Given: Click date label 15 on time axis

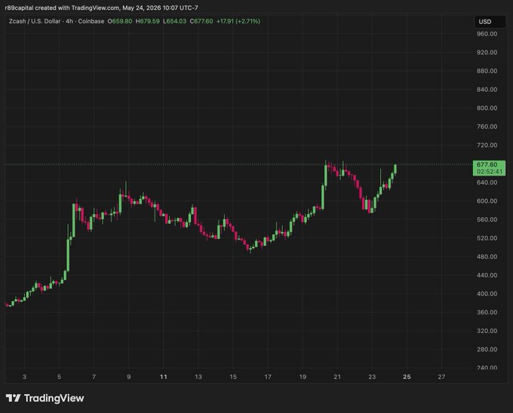Looking at the screenshot, I should [233, 377].
